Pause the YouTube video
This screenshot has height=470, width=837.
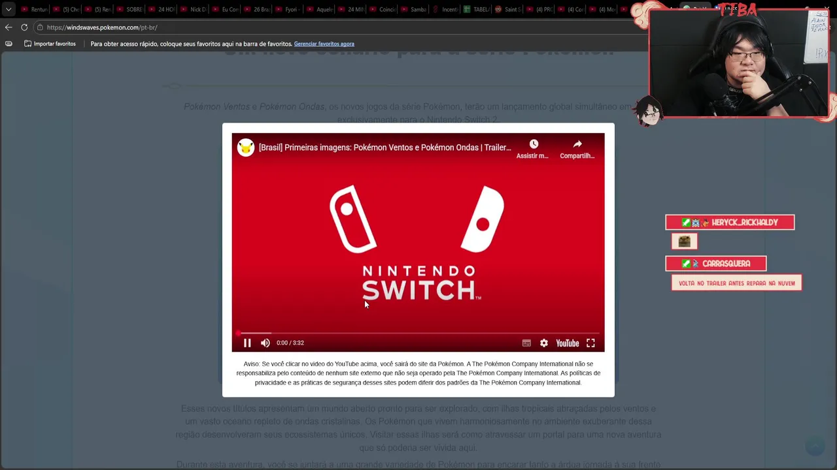point(247,343)
